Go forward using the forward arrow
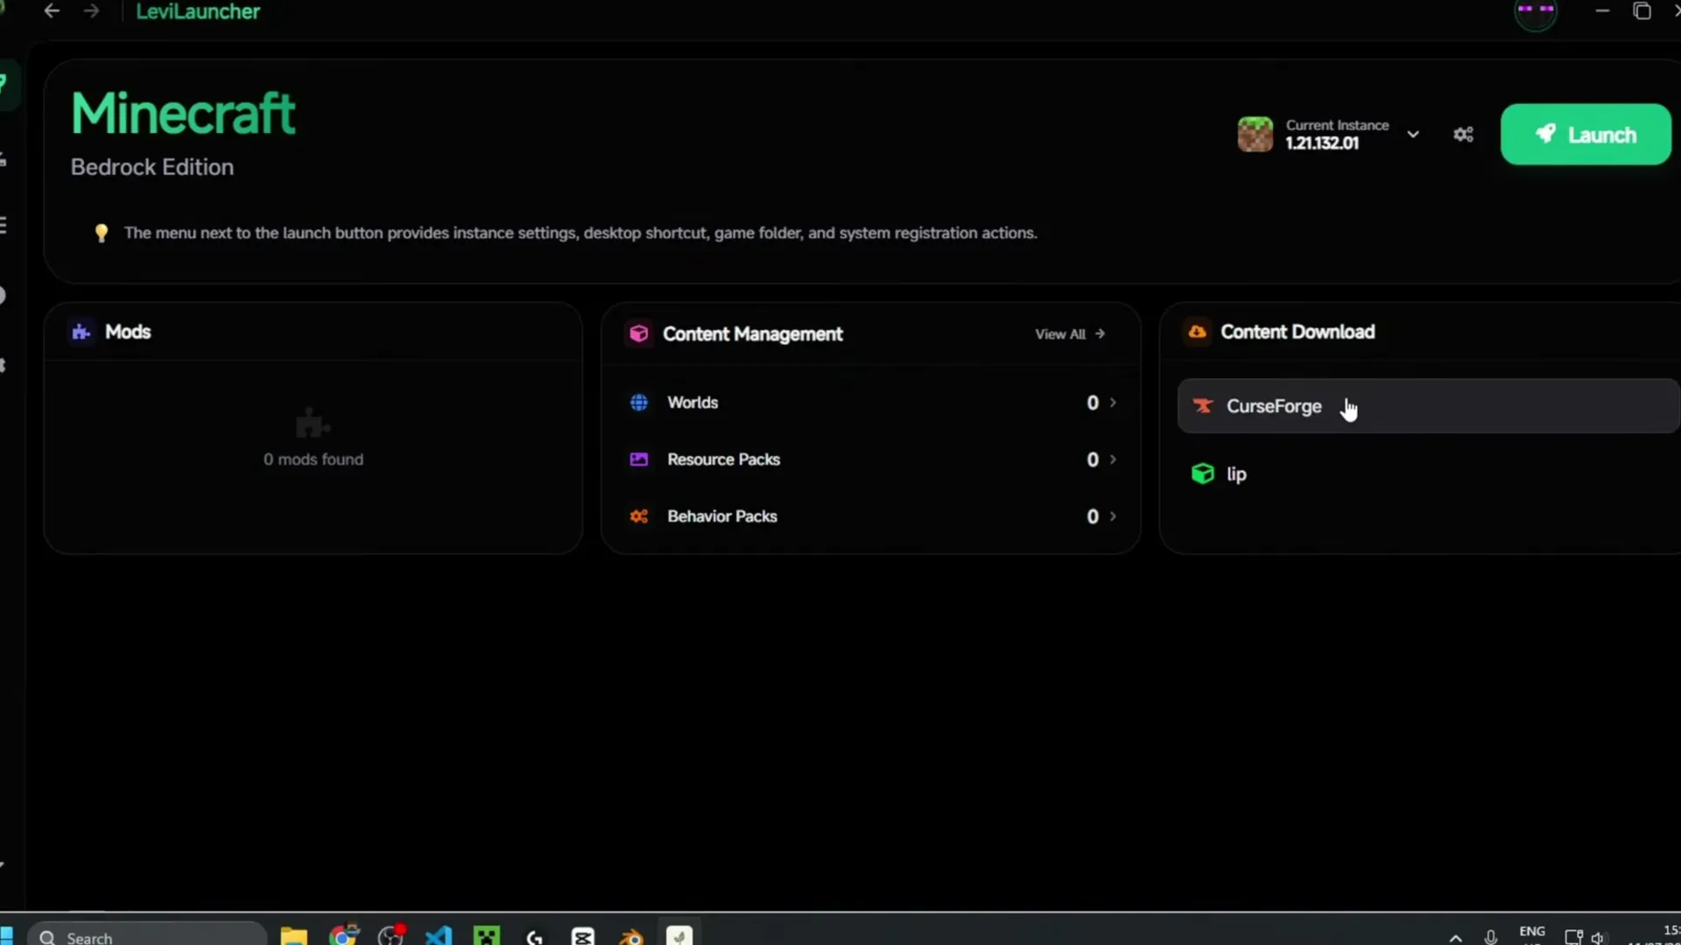The height and width of the screenshot is (945, 1681). click(91, 11)
